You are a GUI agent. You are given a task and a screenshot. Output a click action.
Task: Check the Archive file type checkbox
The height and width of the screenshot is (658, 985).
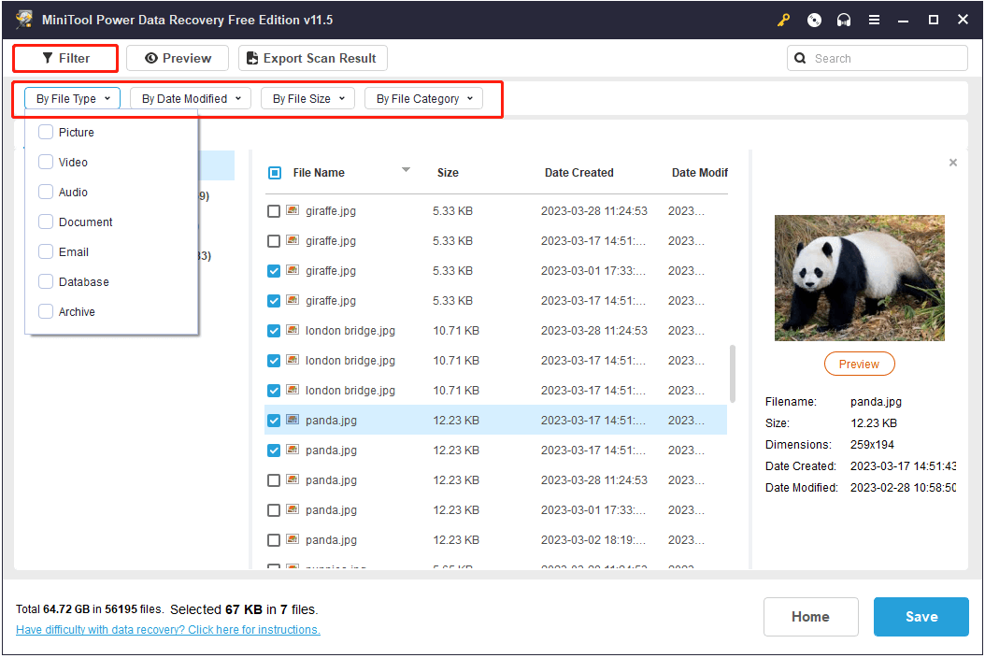click(44, 311)
